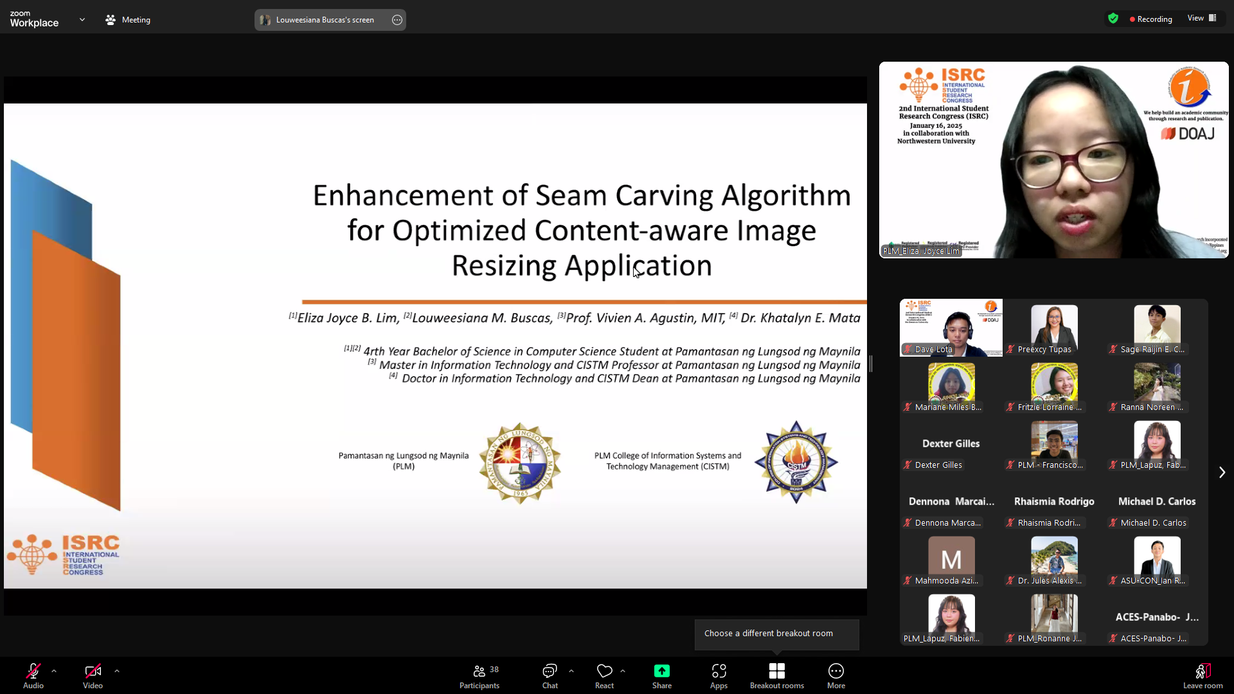Open the Chat window
The width and height of the screenshot is (1234, 694).
point(550,676)
